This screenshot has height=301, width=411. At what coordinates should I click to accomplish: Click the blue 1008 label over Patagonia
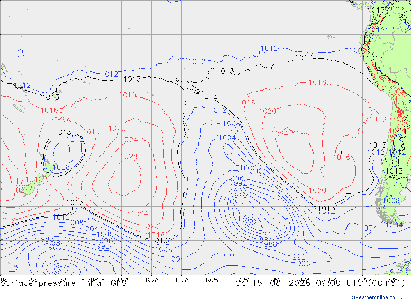[x=391, y=201]
